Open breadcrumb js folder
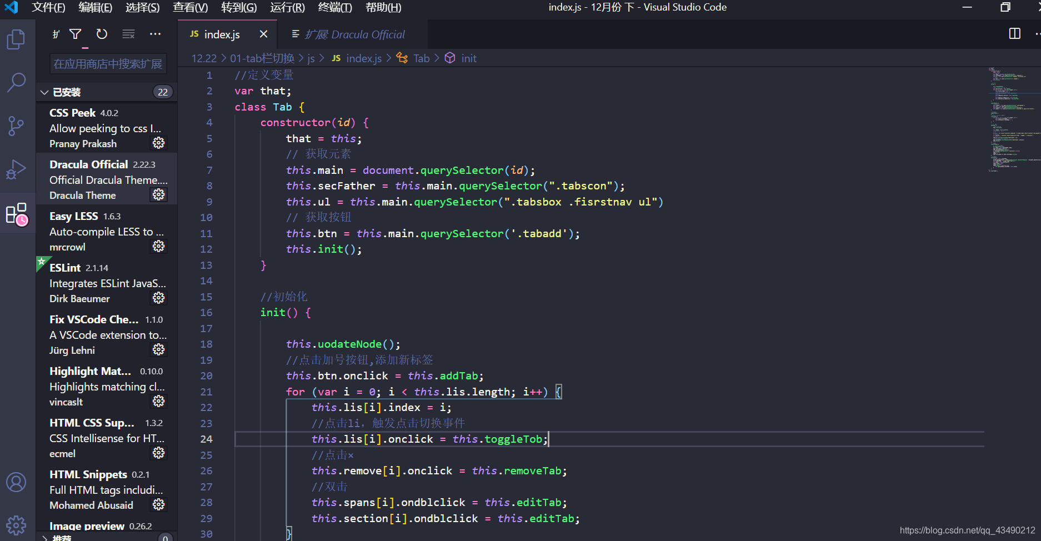 311,58
